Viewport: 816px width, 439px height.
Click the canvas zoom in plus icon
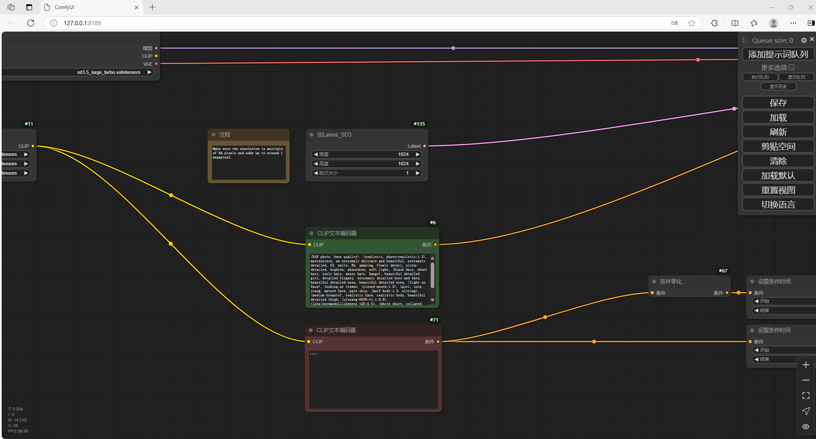tap(806, 365)
